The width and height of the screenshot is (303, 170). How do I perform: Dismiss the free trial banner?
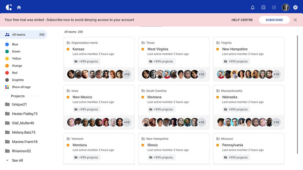pyautogui.click(x=295, y=20)
